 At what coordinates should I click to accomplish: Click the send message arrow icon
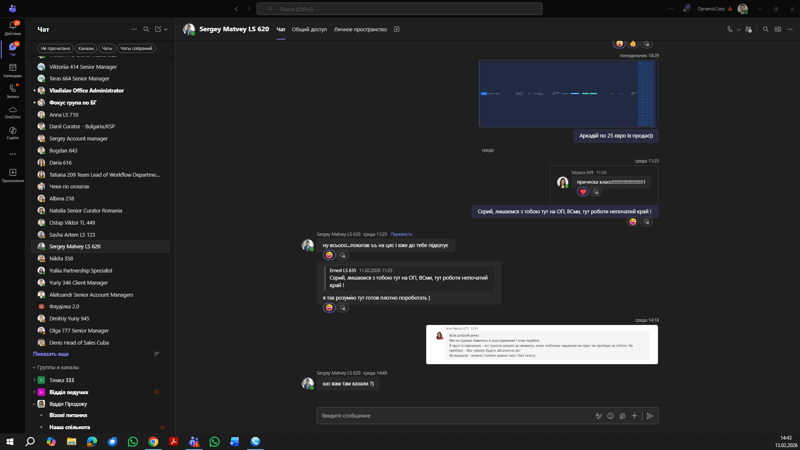(650, 416)
